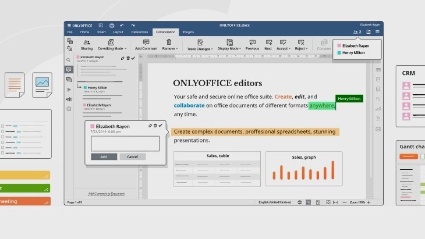Click the Page 1 of 9 indicator
The image size is (425, 239).
(x=75, y=202)
